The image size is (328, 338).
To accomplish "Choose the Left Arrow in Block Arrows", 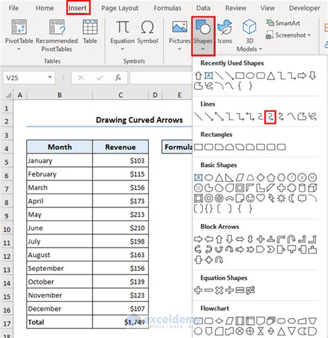I will click(x=209, y=239).
